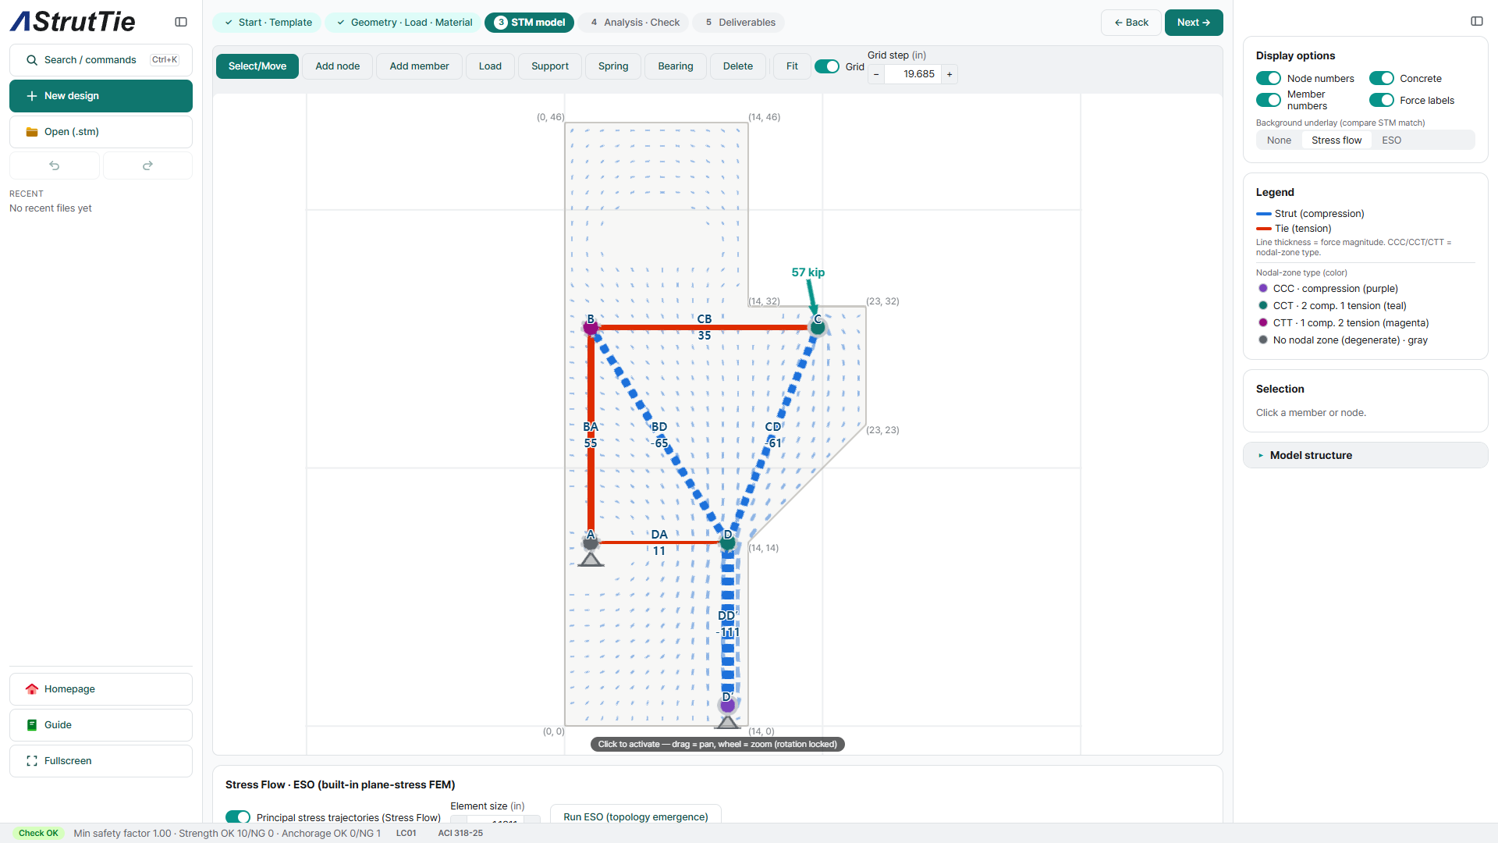Open the Homepage house icon link
Screen dimensions: 1498x843
(x=32, y=689)
